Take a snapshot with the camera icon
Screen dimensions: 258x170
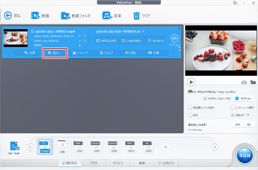click(x=244, y=82)
